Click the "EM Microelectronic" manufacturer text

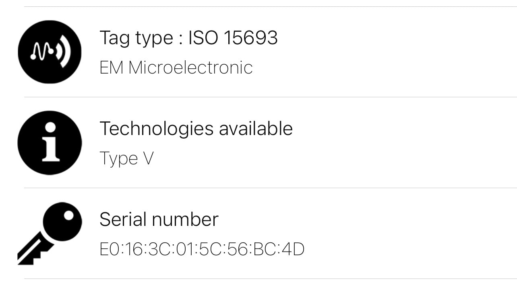pos(176,67)
